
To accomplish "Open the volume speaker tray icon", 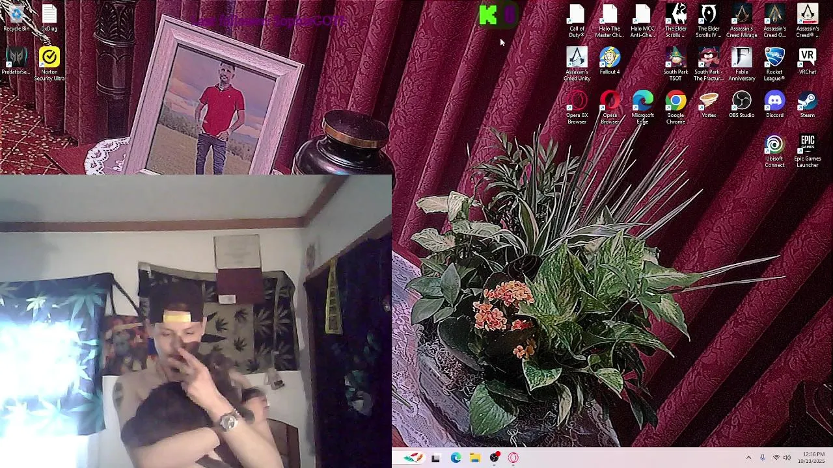I will pyautogui.click(x=787, y=458).
